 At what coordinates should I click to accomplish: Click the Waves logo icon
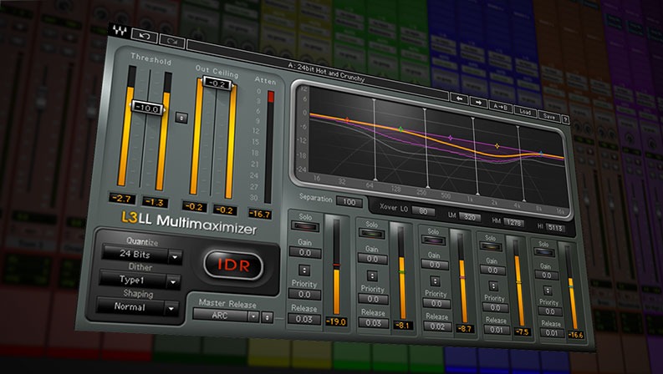119,30
